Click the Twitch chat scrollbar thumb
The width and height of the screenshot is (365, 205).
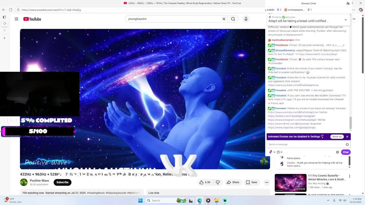point(350,123)
